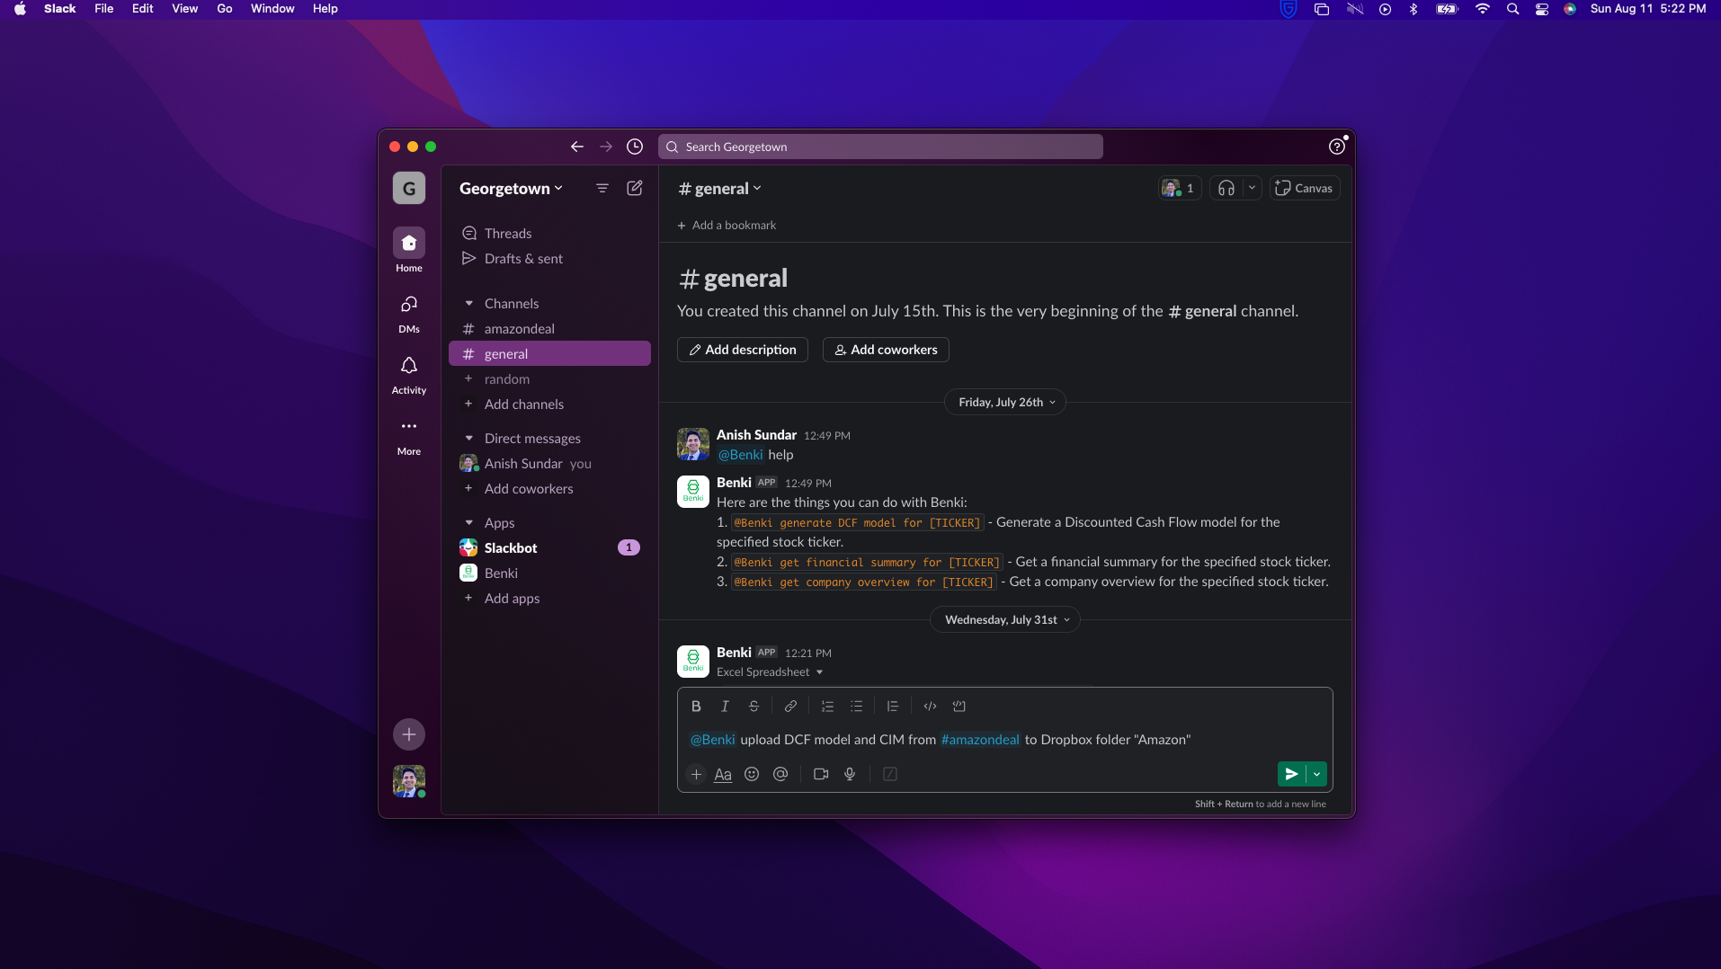Screen dimensions: 1721x969
Task: Open the Activity tab
Action: pyautogui.click(x=409, y=374)
